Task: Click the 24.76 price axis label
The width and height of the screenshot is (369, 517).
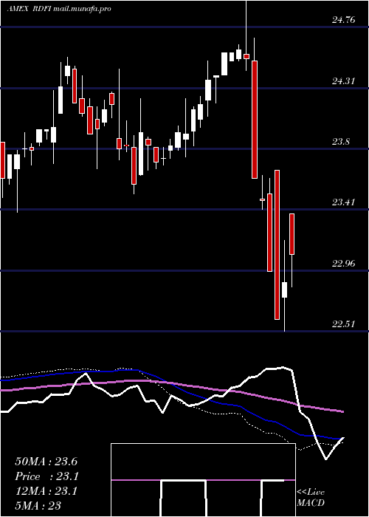Action: 344,20
